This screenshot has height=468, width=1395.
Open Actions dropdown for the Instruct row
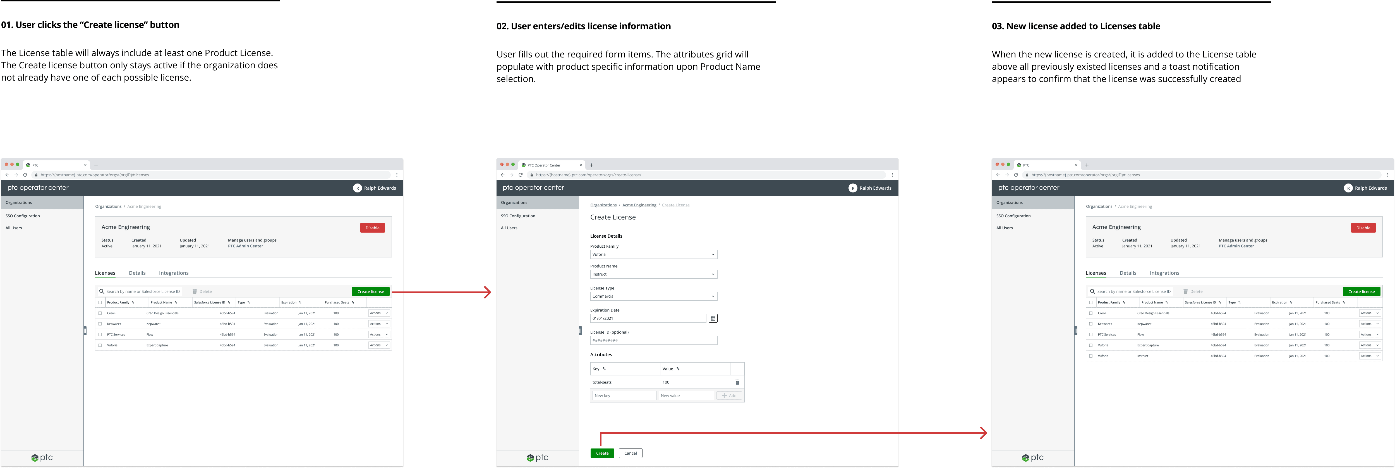[1370, 356]
